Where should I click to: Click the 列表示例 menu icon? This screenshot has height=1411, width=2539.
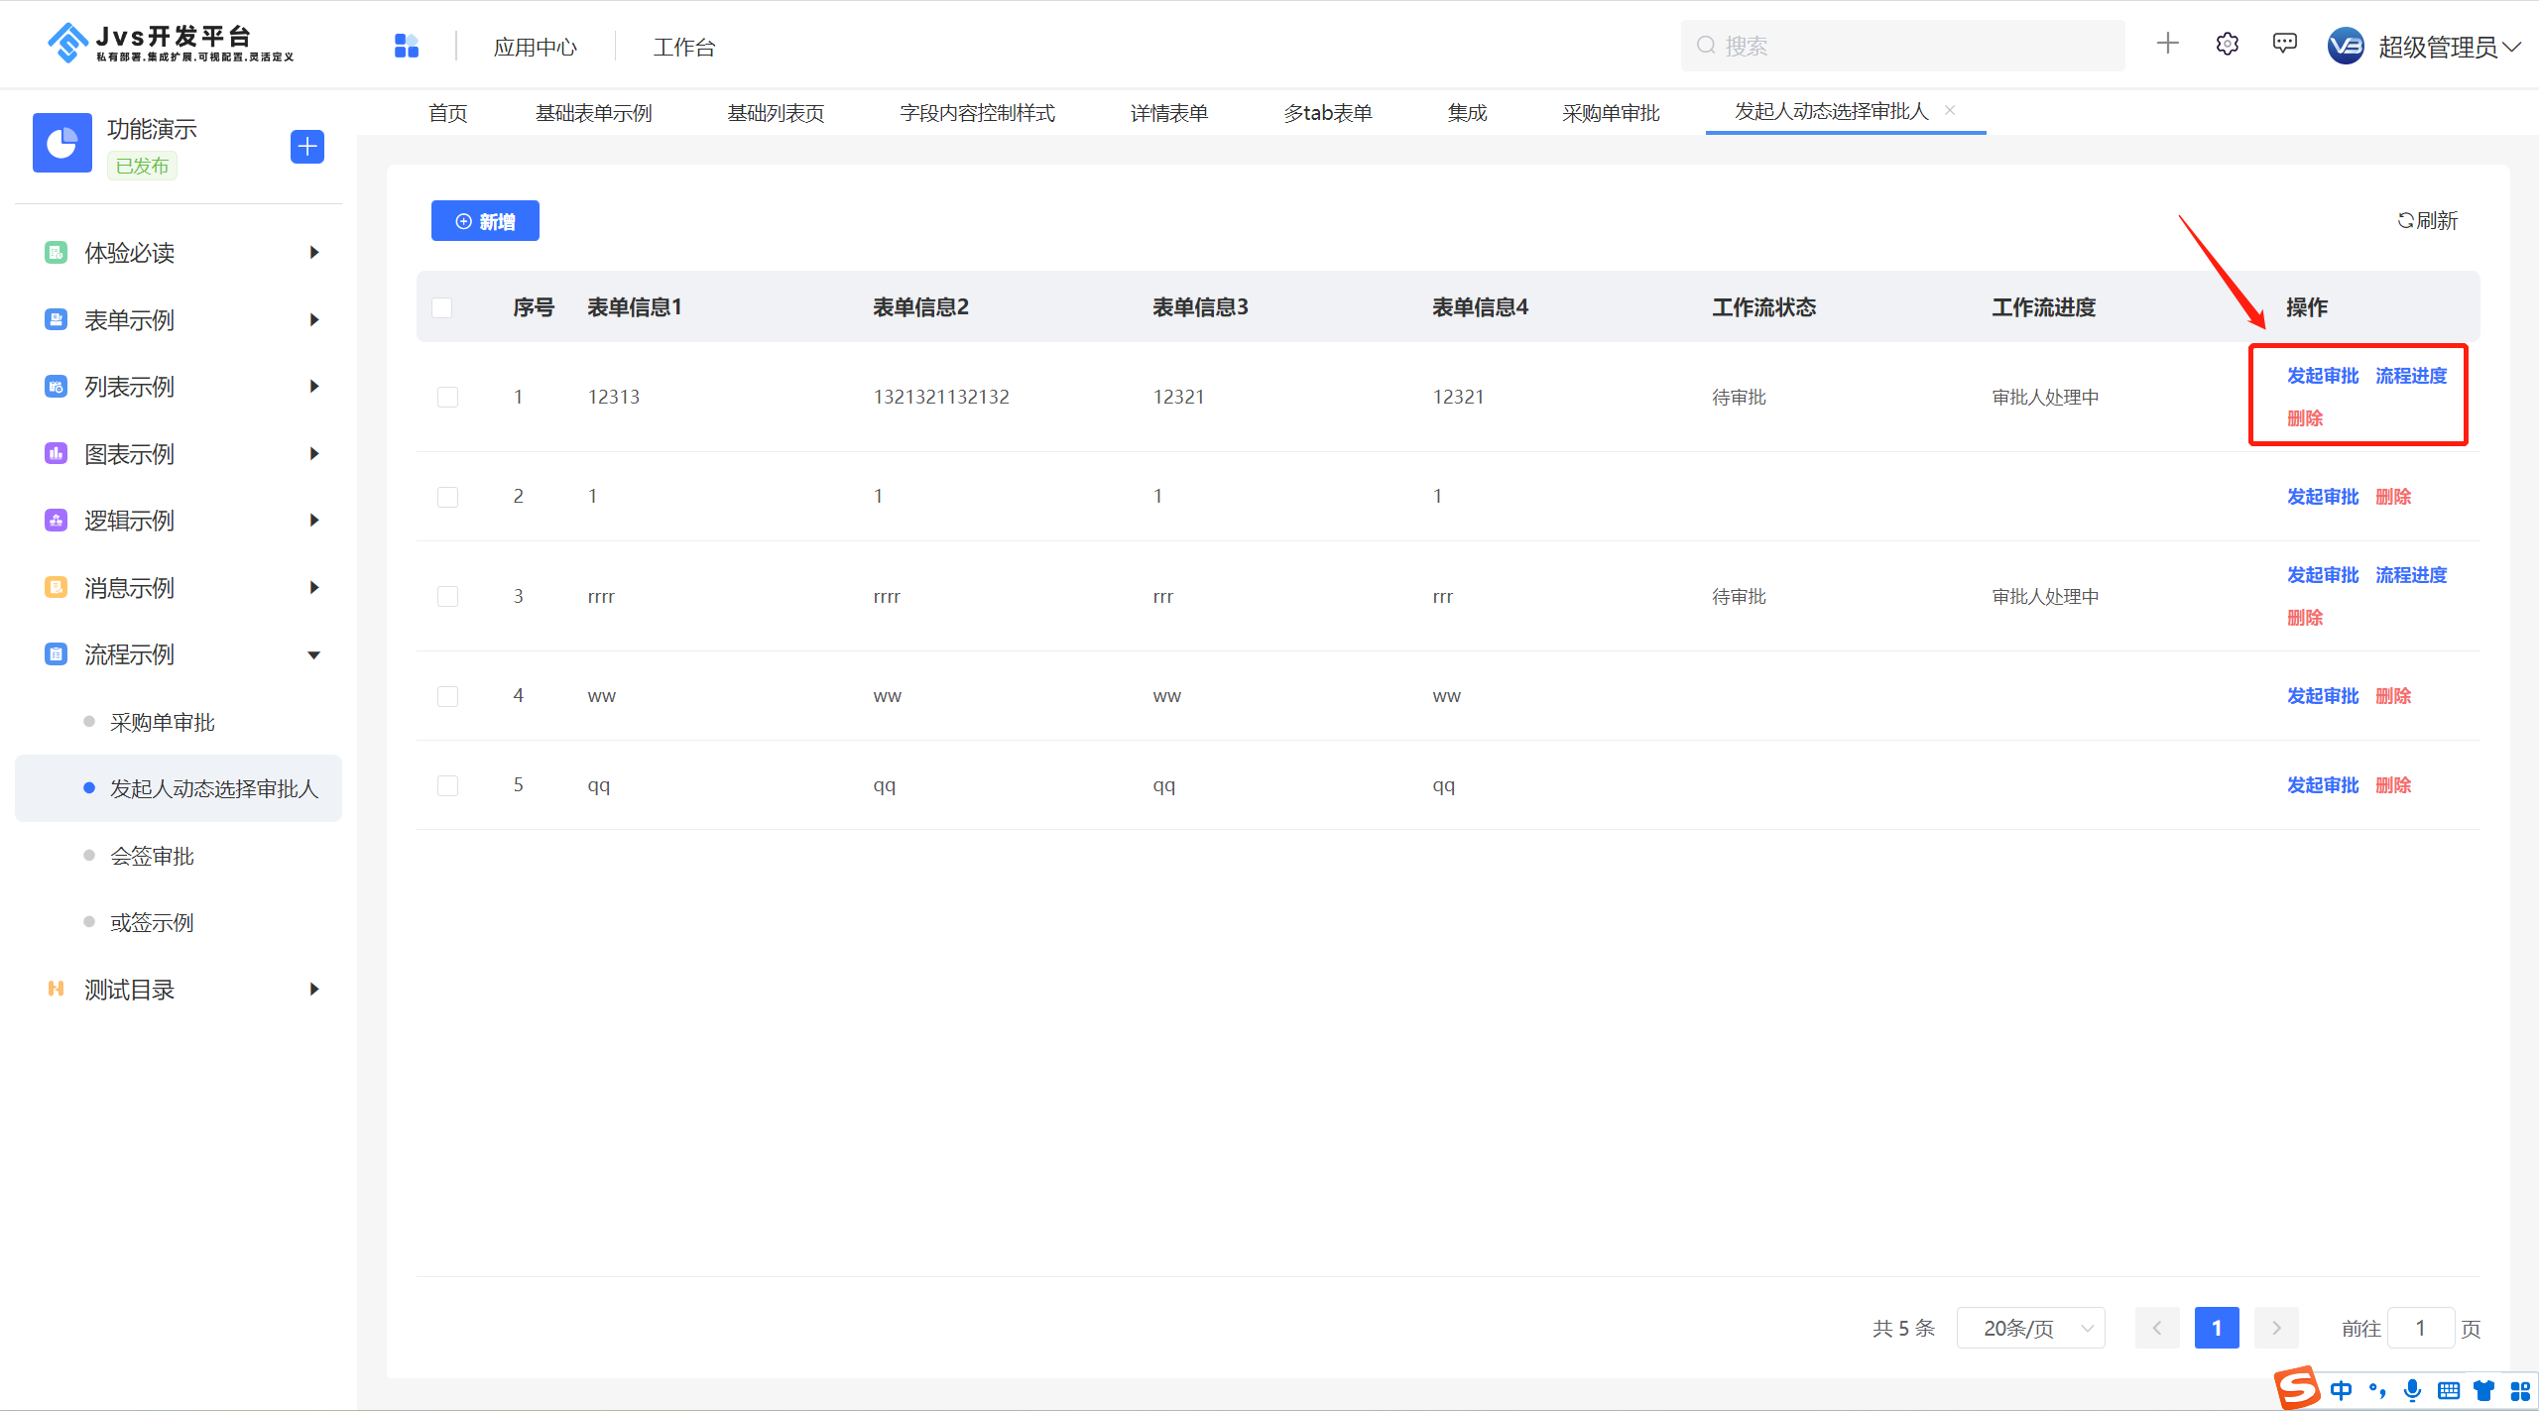pyautogui.click(x=56, y=387)
